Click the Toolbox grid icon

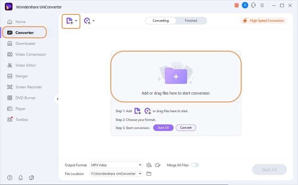click(10, 119)
